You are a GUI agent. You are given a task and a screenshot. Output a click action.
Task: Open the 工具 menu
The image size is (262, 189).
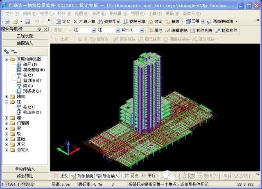click(155, 13)
